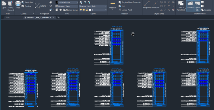Expand the 2D Wireframe visual style dropdown
214x110 pixels.
pyautogui.click(x=67, y=2)
